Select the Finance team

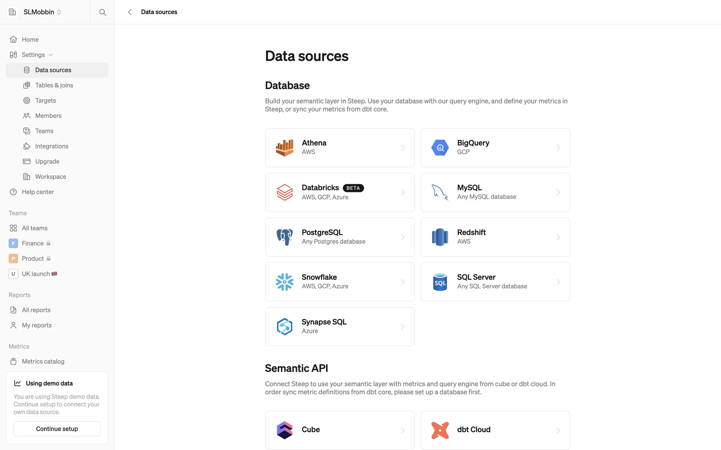click(x=32, y=243)
